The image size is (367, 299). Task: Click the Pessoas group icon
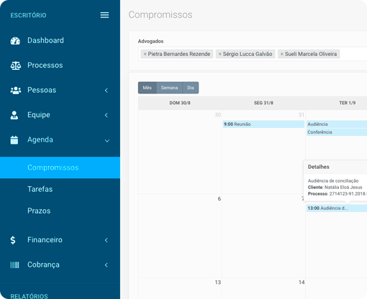(16, 91)
